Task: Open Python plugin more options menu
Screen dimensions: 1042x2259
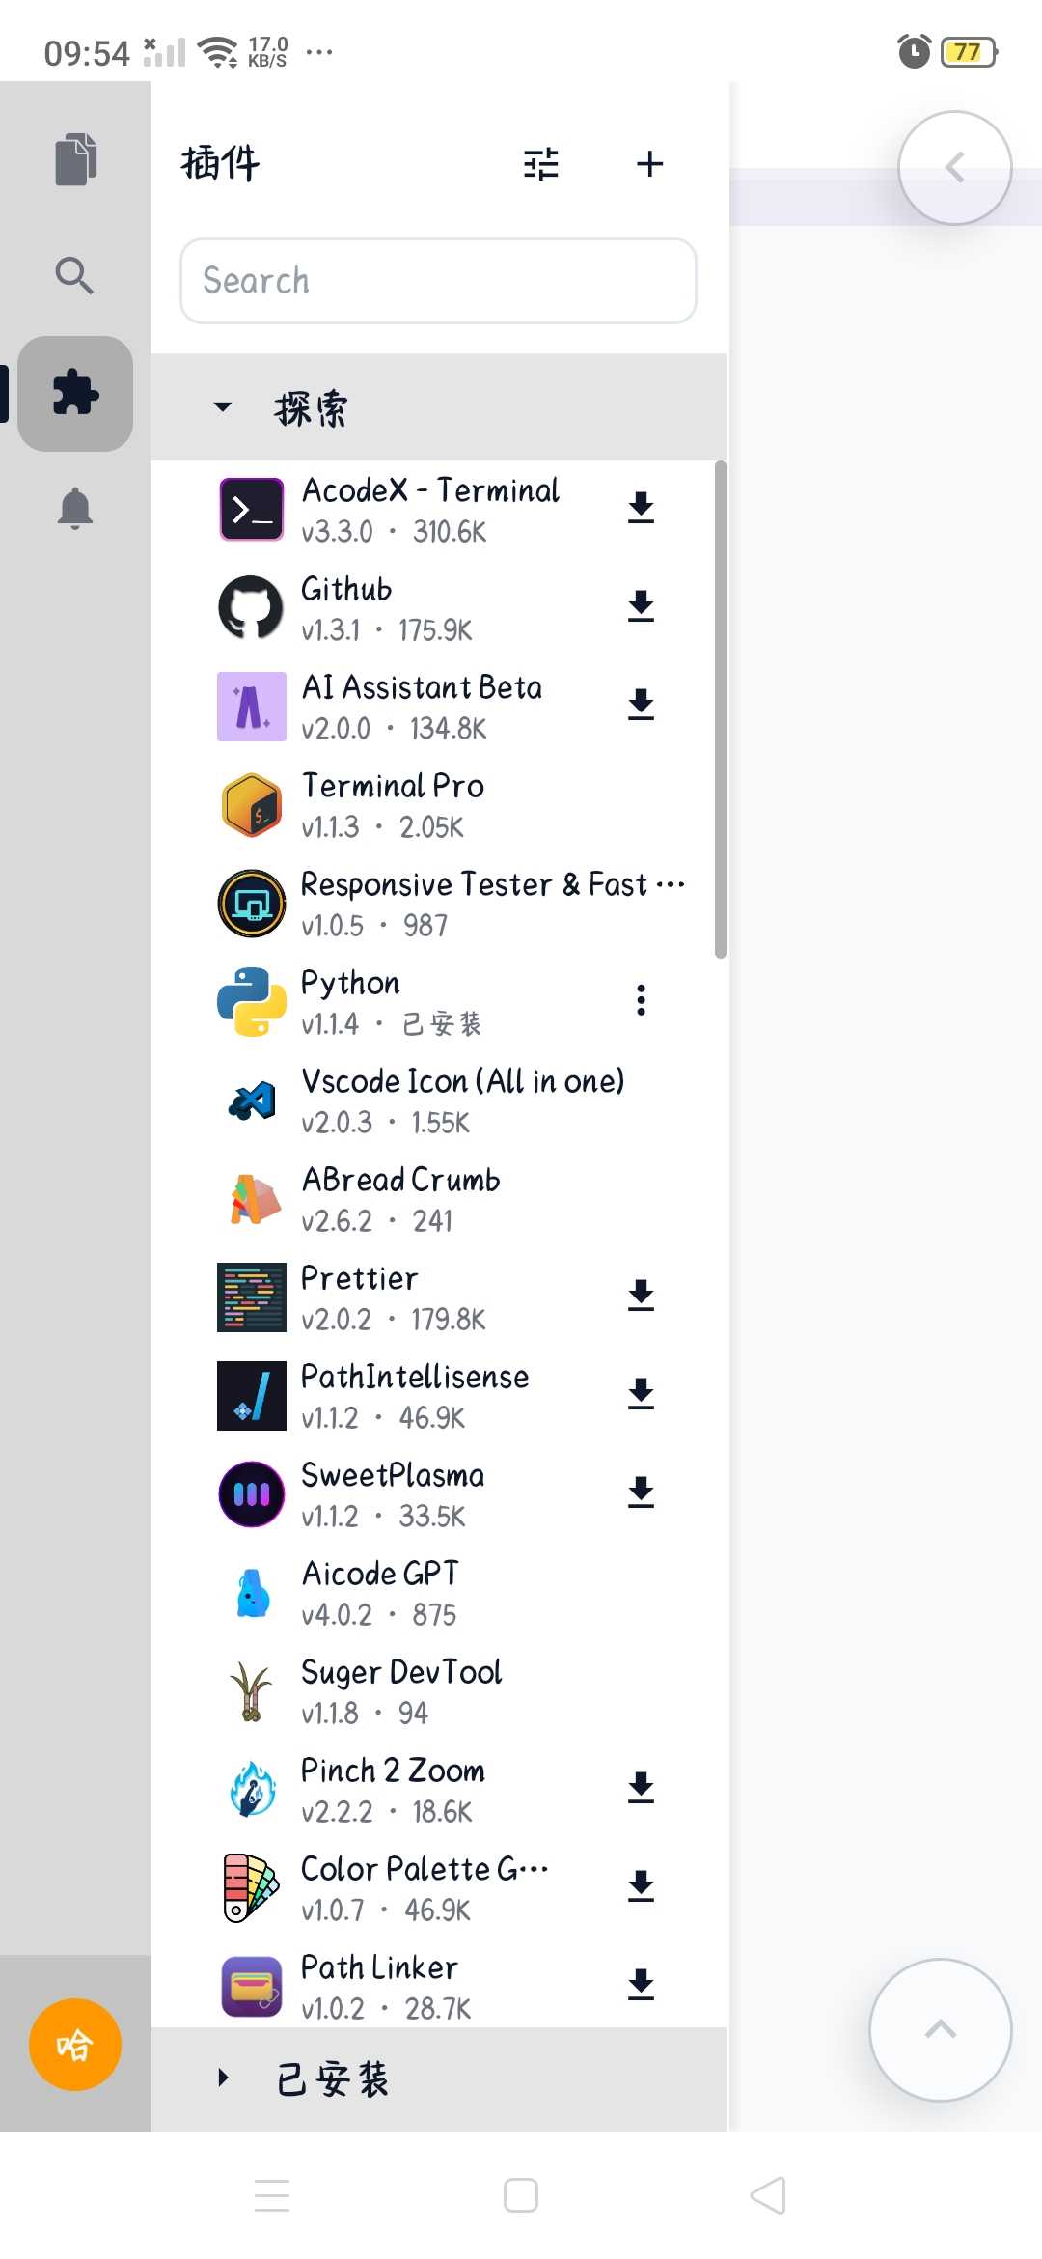Action: coord(641,1001)
